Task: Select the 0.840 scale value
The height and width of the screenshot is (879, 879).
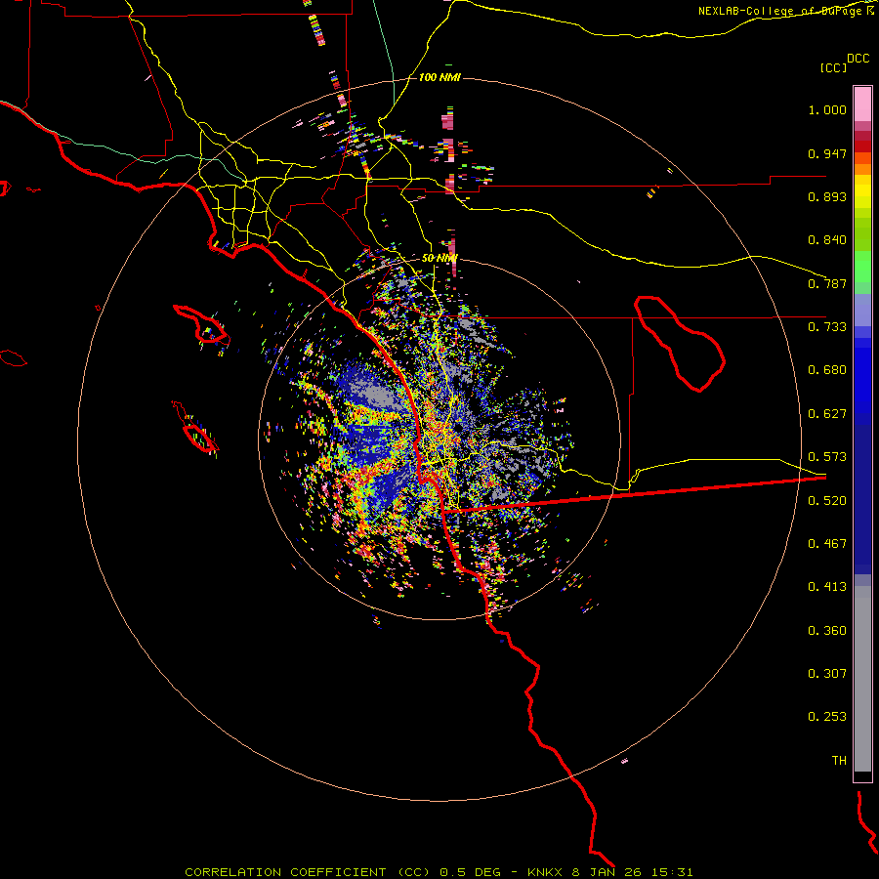Action: click(x=827, y=240)
